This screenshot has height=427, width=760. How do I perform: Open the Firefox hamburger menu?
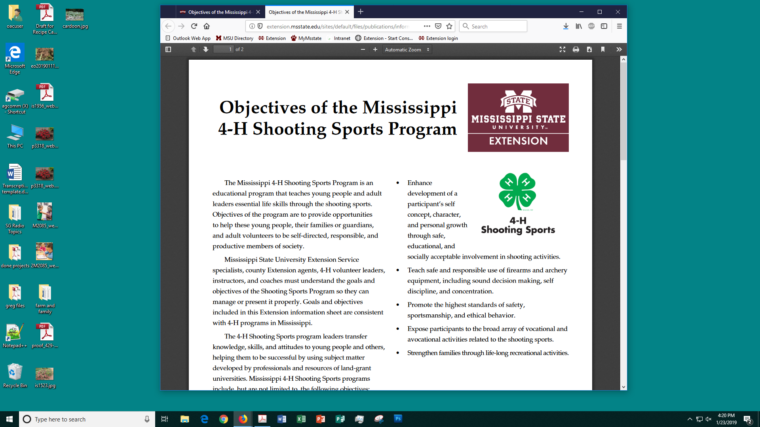(619, 26)
